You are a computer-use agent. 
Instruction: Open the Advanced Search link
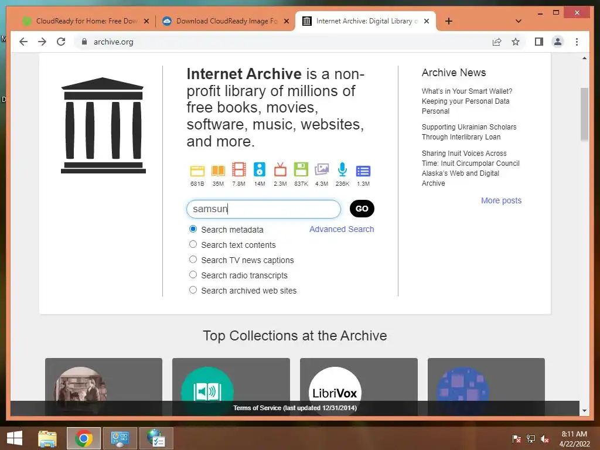pyautogui.click(x=342, y=229)
